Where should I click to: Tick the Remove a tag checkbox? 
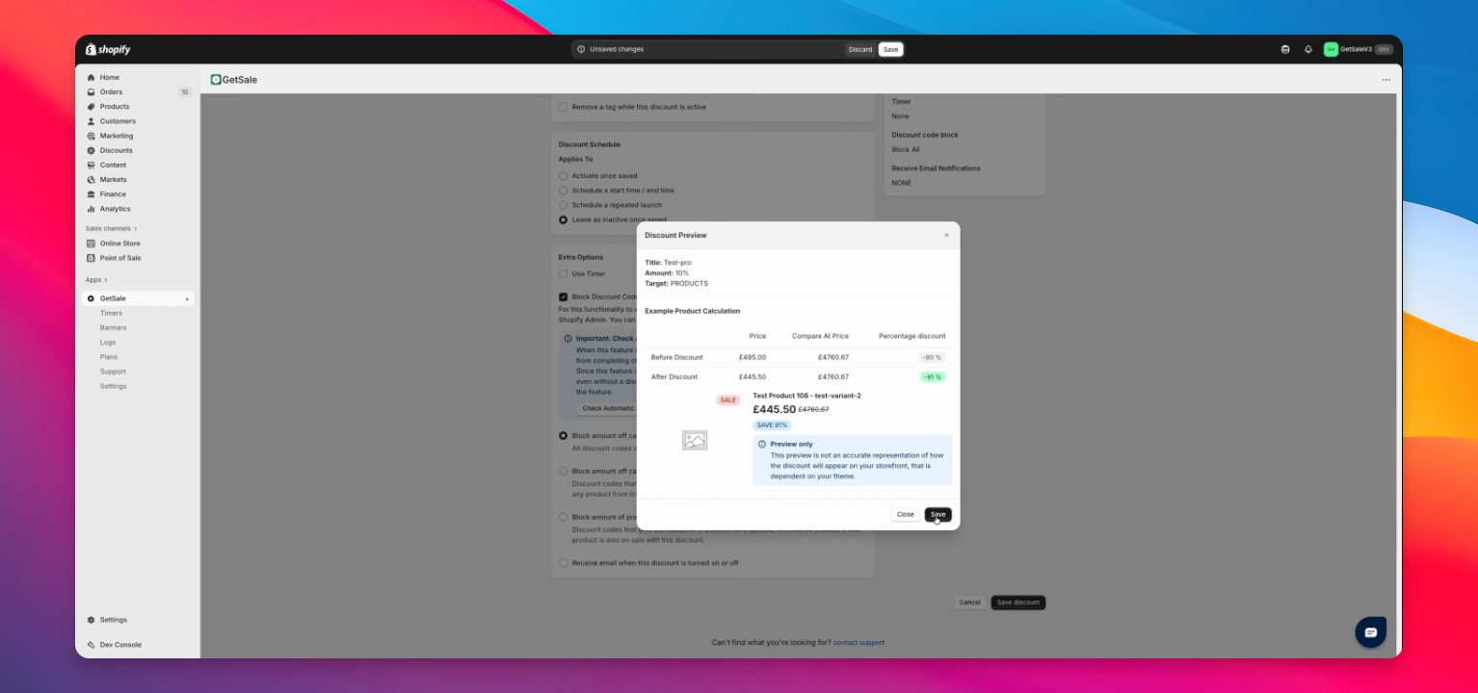pyautogui.click(x=564, y=107)
